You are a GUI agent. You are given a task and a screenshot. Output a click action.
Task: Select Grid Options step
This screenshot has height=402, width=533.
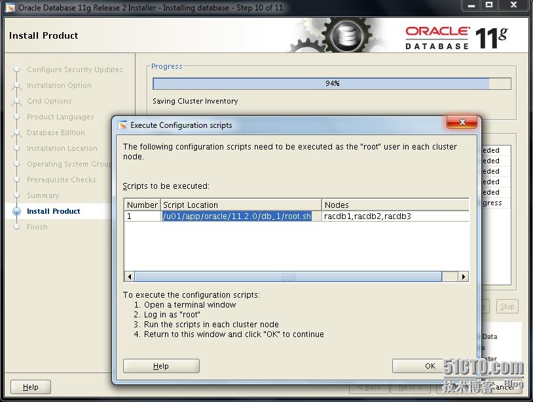49,101
